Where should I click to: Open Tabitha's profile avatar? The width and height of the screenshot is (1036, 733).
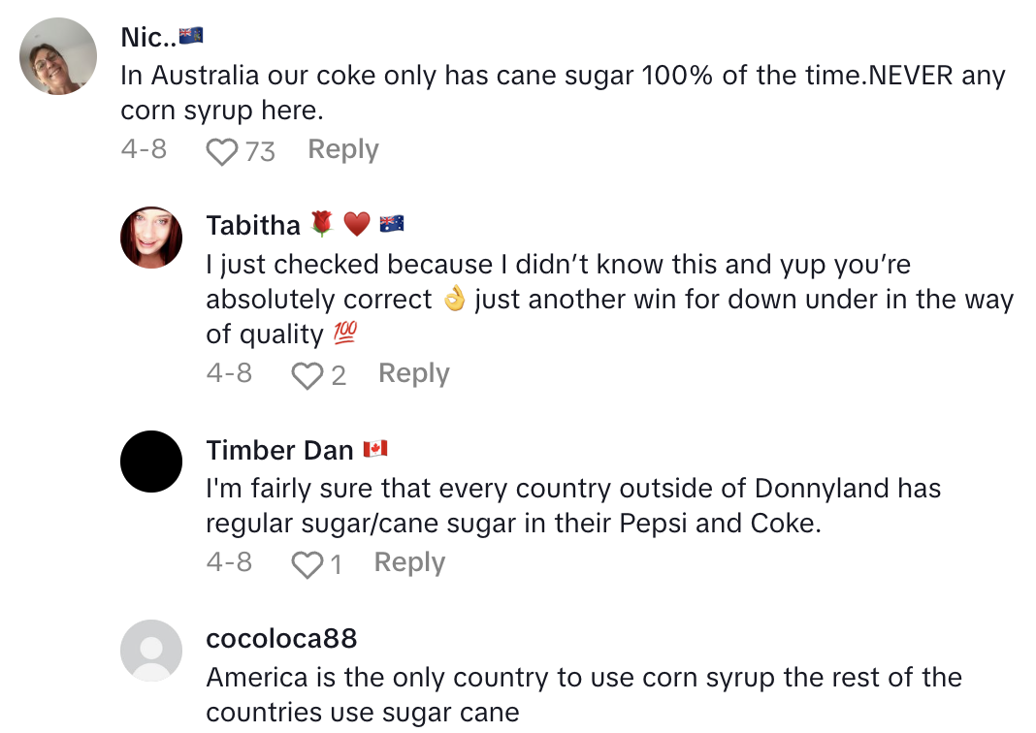[151, 238]
